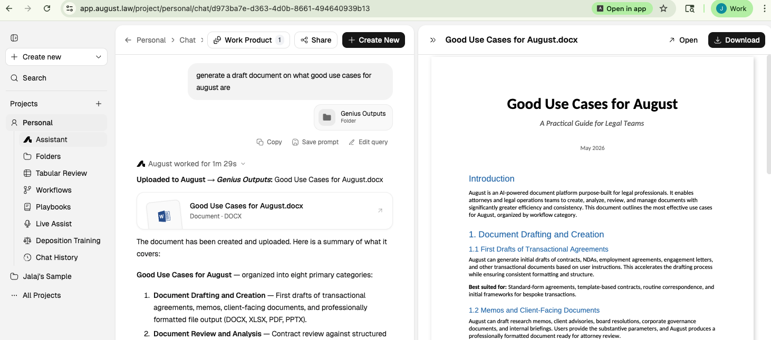Click the address bar URL
This screenshot has width=771, height=340.
(x=225, y=8)
